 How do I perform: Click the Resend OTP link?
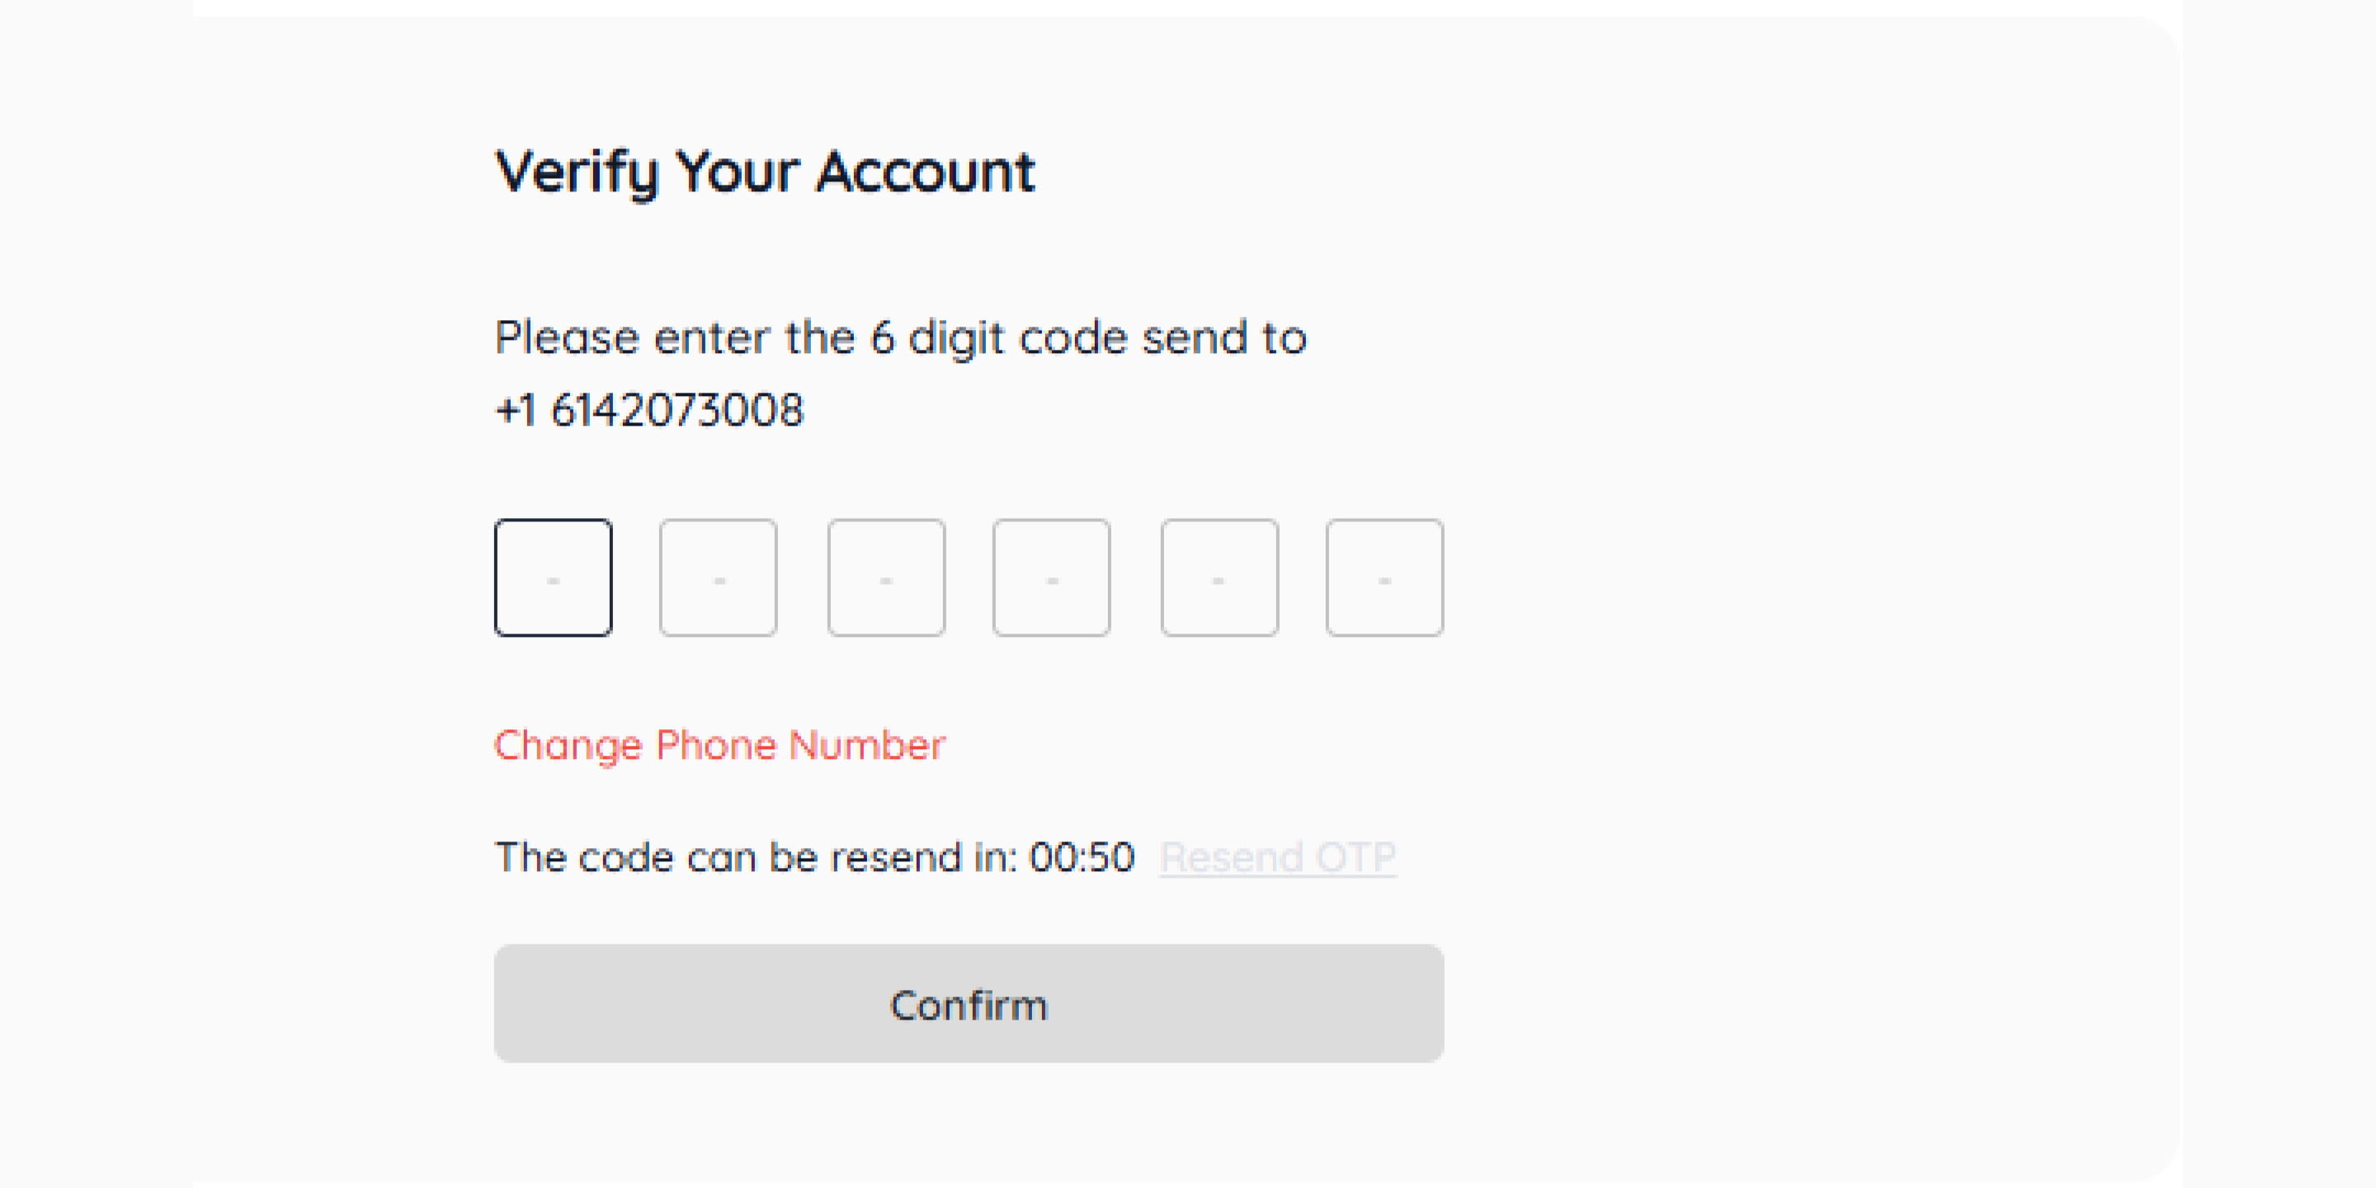point(1277,857)
